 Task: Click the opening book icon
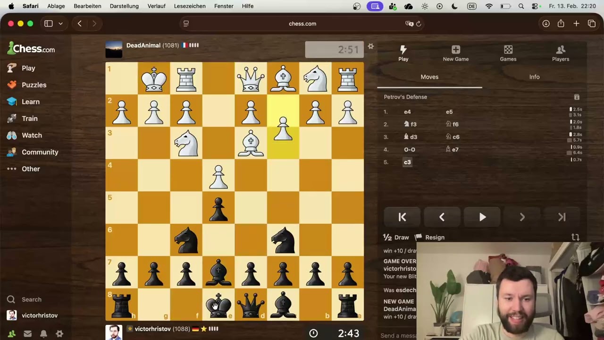577,97
